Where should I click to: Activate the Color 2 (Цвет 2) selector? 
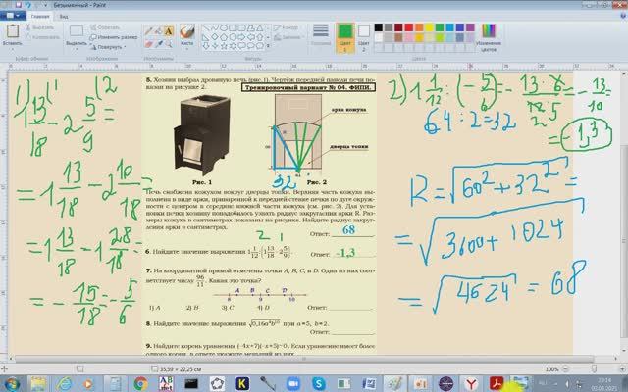click(362, 32)
